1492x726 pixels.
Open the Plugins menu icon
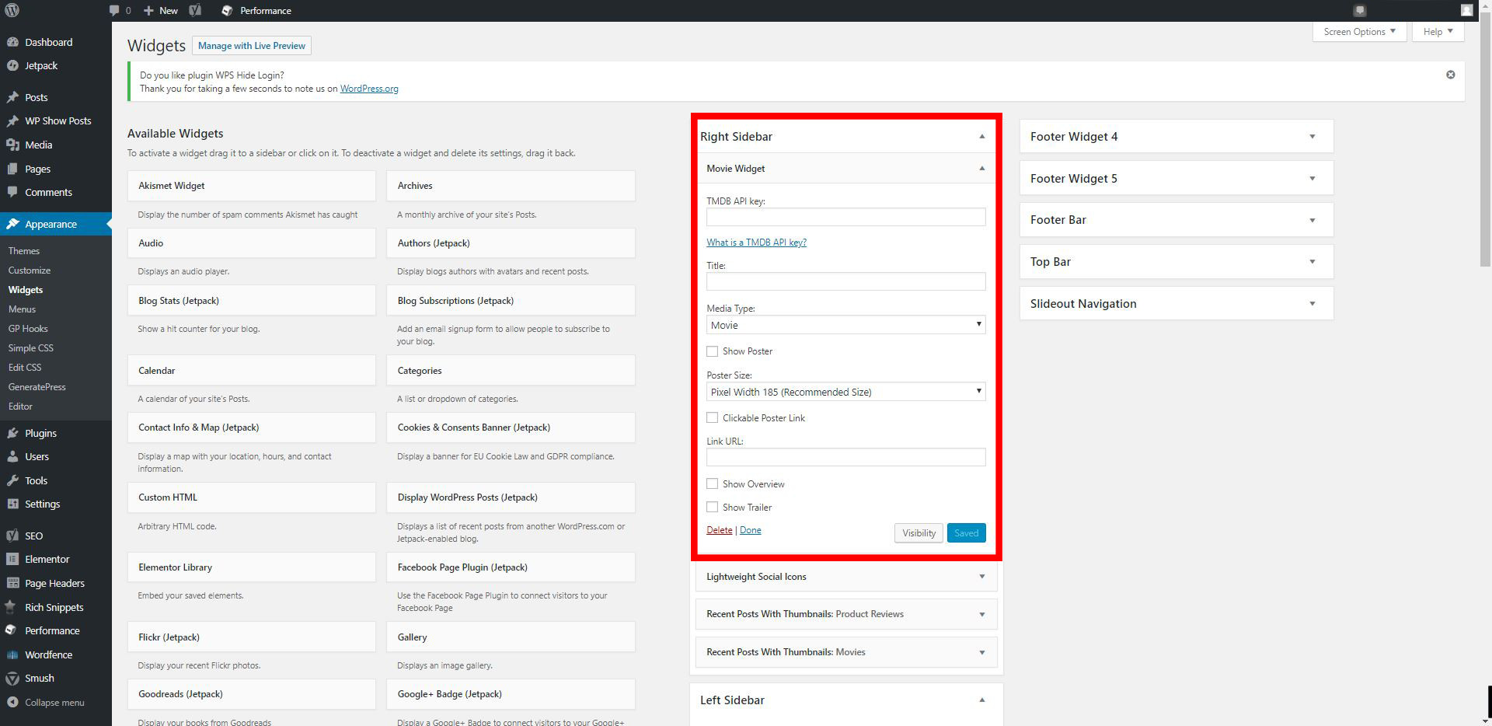pyautogui.click(x=12, y=434)
